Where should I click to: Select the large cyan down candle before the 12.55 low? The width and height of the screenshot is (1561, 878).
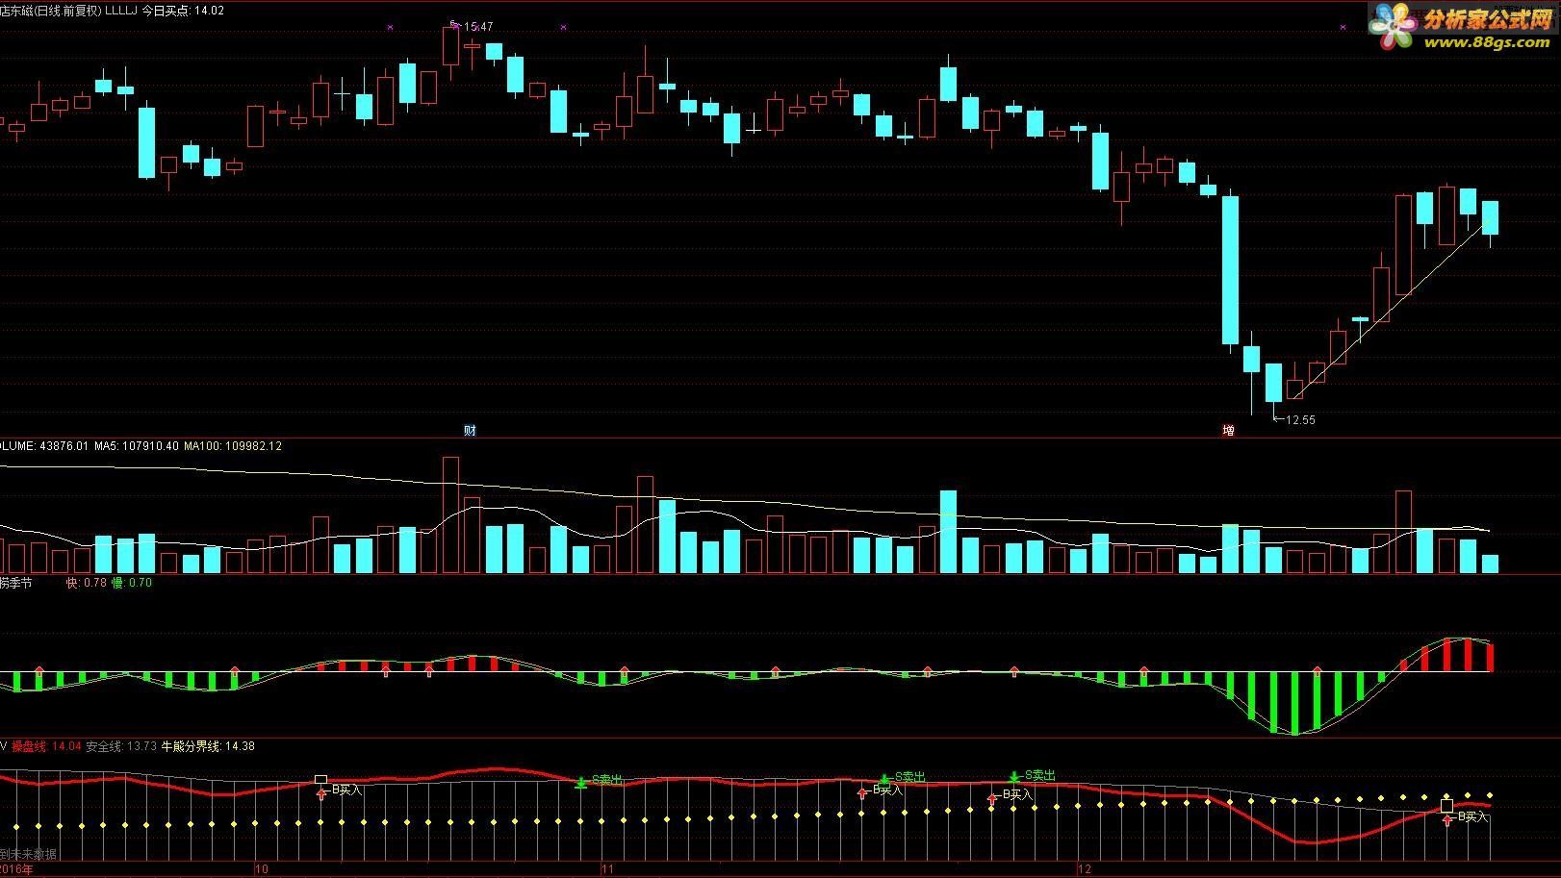[1230, 270]
